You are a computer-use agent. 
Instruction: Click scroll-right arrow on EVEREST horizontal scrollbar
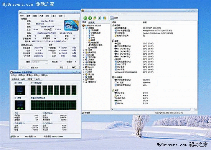point(196,109)
